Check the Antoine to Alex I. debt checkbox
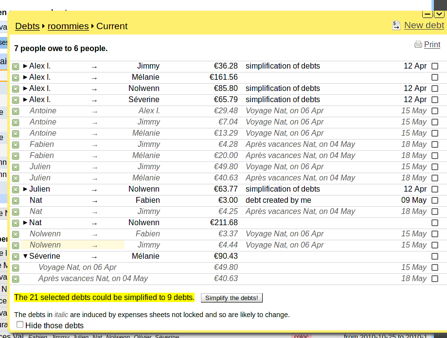 point(435,111)
